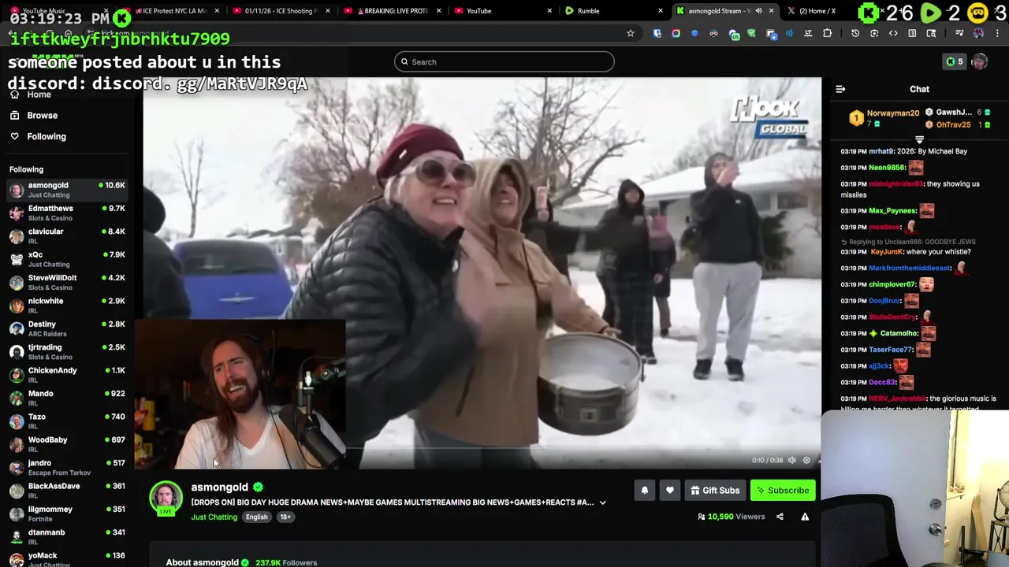1009x567 pixels.
Task: Click asmongold's live avatar
Action: (166, 498)
